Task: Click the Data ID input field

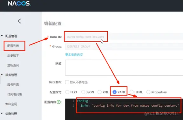Action: (124, 37)
